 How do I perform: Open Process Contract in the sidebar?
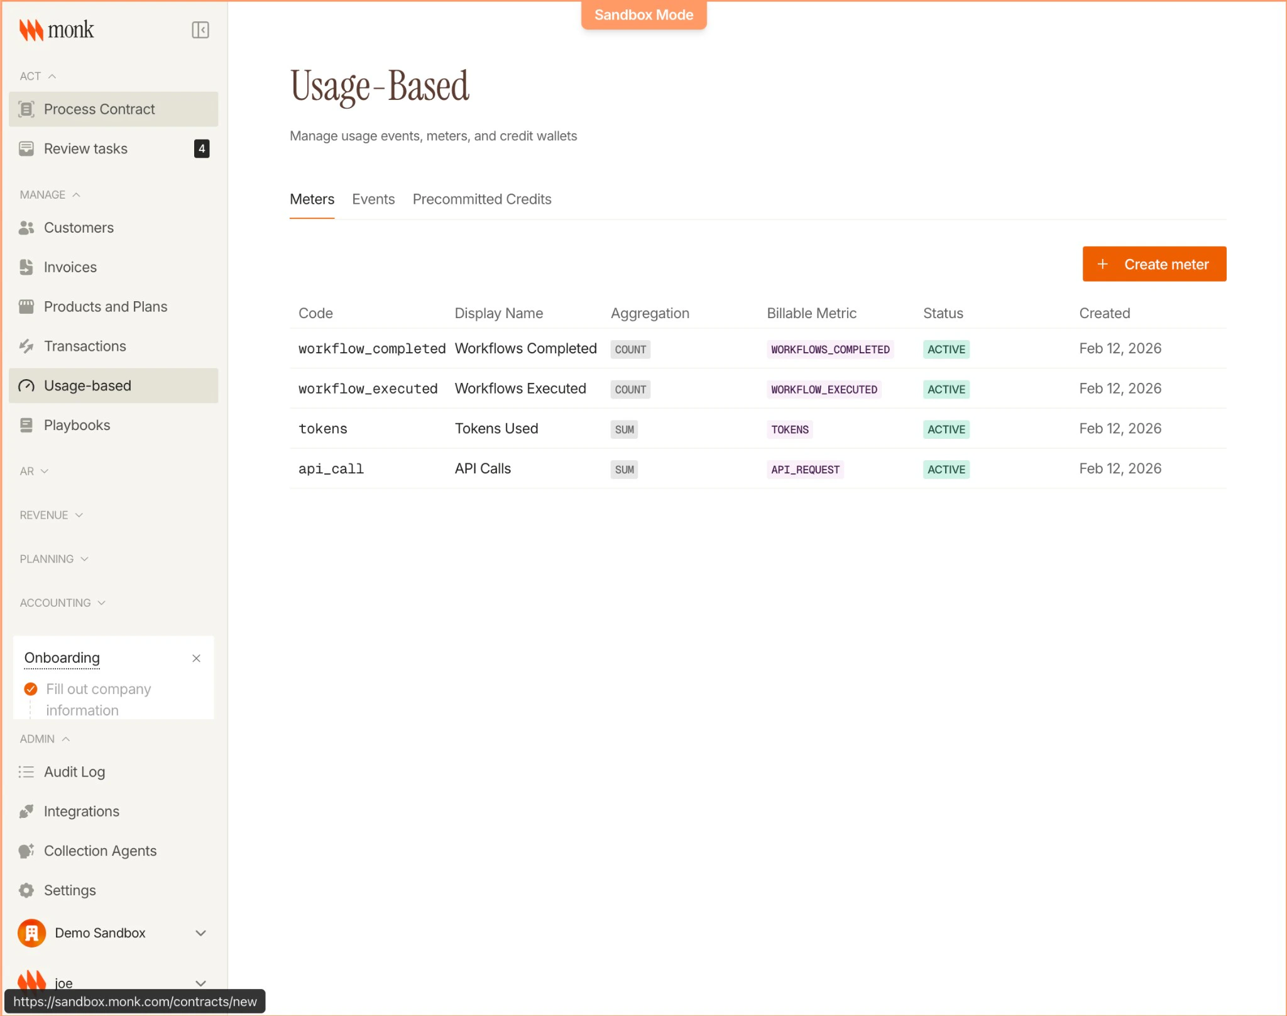tap(99, 109)
